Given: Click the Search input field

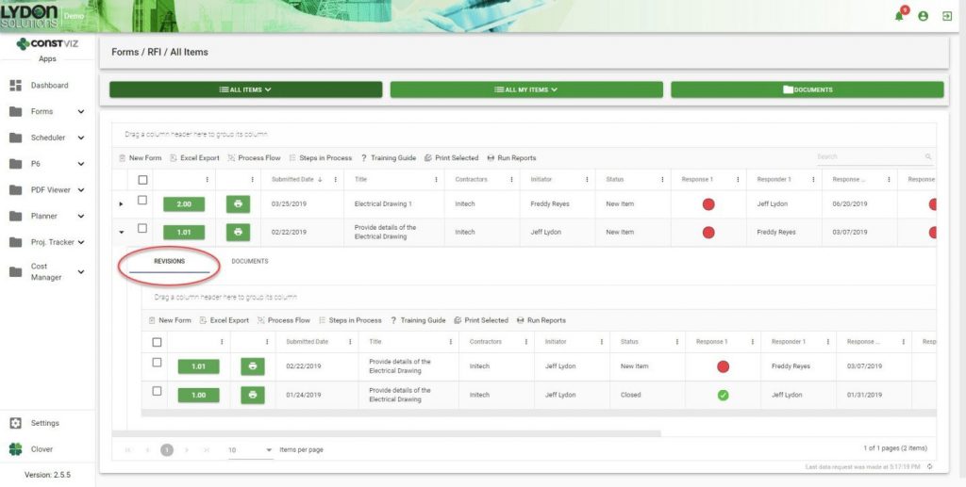Looking at the screenshot, I should point(868,156).
